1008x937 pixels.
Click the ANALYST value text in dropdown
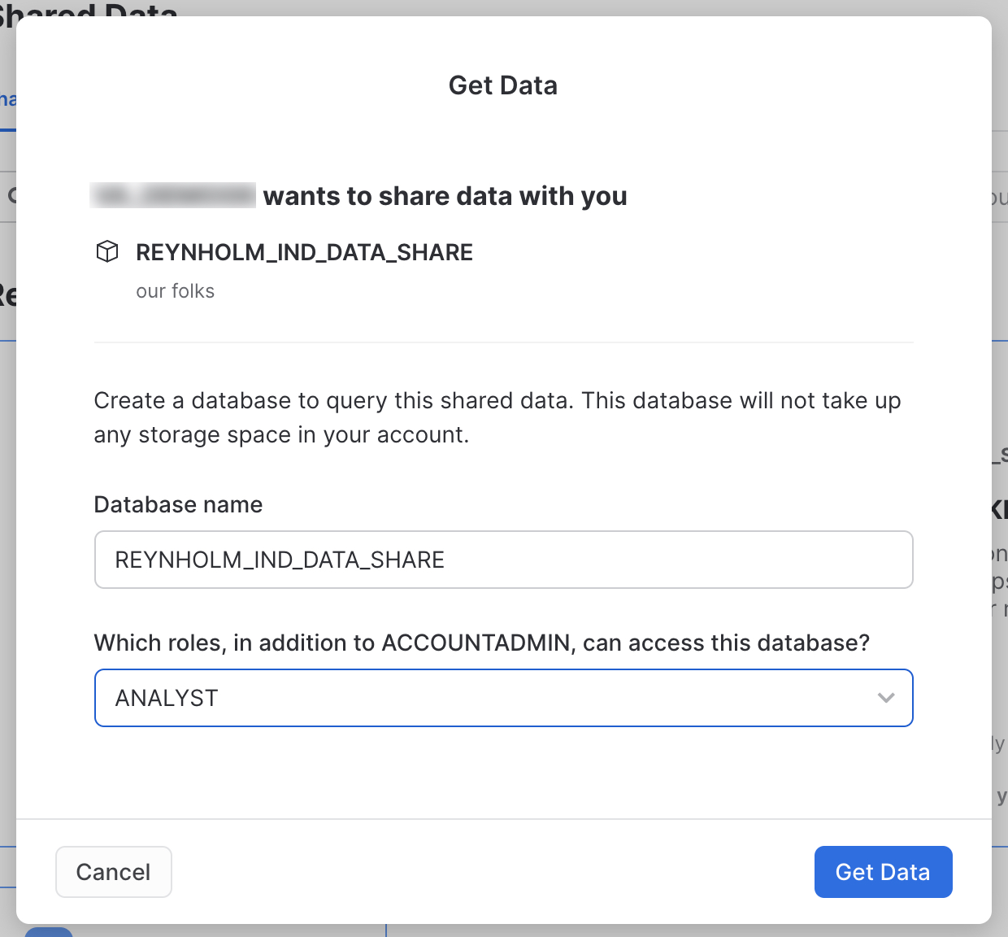pos(167,698)
